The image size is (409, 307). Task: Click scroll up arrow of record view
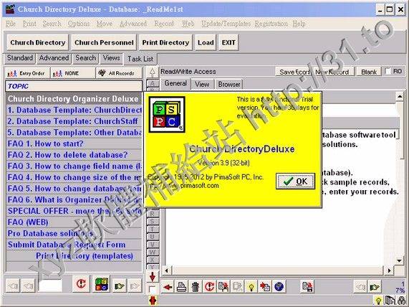coord(400,97)
